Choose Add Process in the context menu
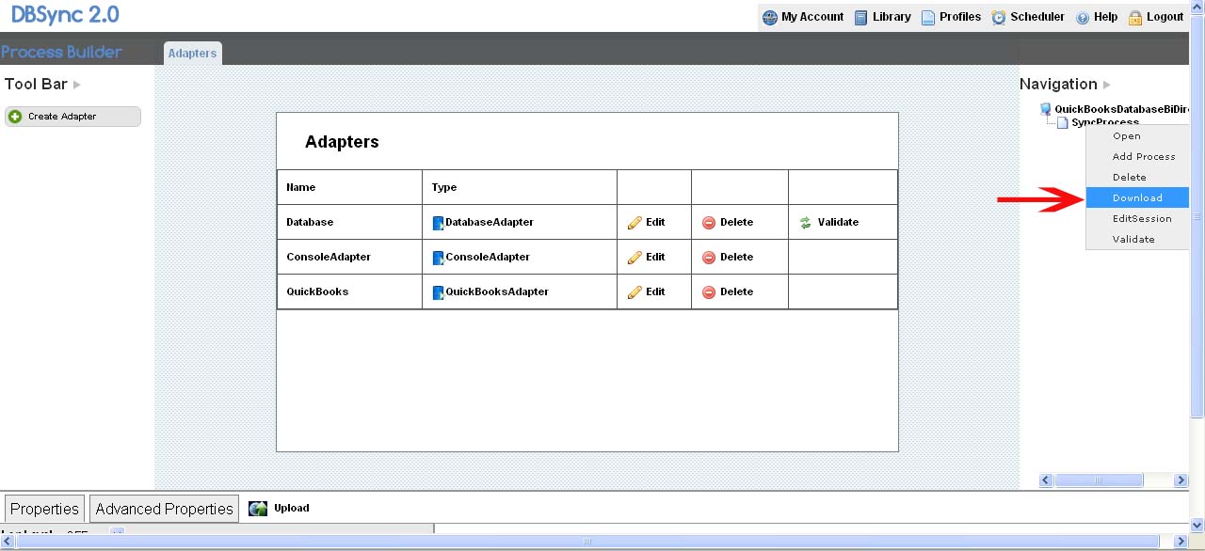The height and width of the screenshot is (551, 1205). coord(1144,157)
